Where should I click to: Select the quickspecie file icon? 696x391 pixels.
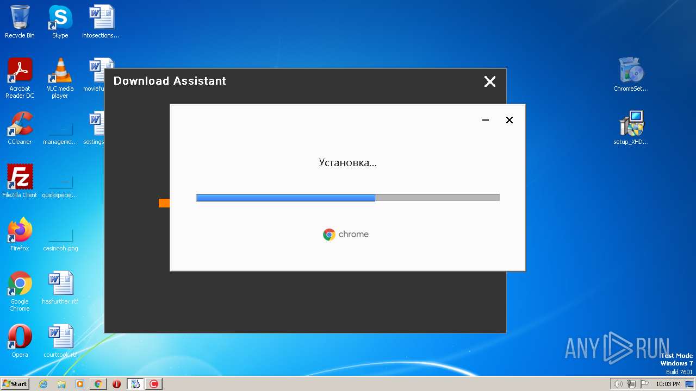pos(60,187)
